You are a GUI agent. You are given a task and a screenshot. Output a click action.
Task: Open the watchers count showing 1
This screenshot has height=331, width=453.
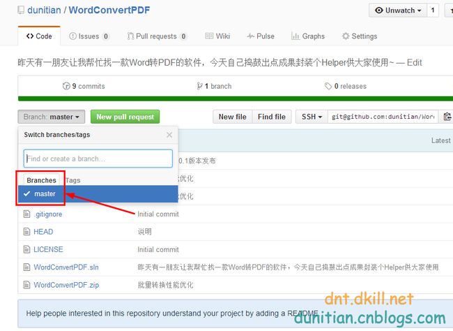point(433,10)
